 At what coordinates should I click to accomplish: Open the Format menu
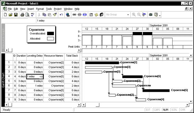pos(40,9)
